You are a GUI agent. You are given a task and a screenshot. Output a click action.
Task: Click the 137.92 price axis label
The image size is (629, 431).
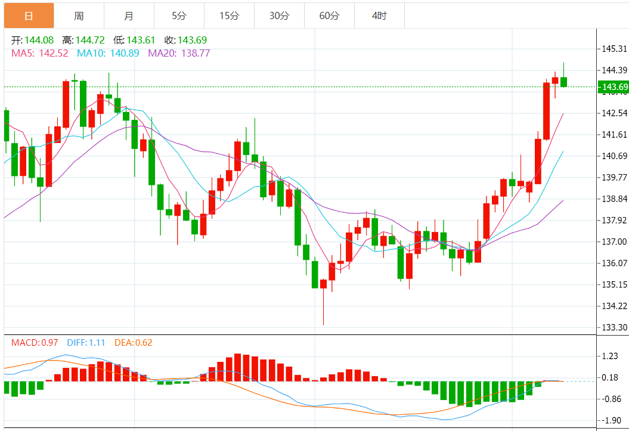click(615, 220)
